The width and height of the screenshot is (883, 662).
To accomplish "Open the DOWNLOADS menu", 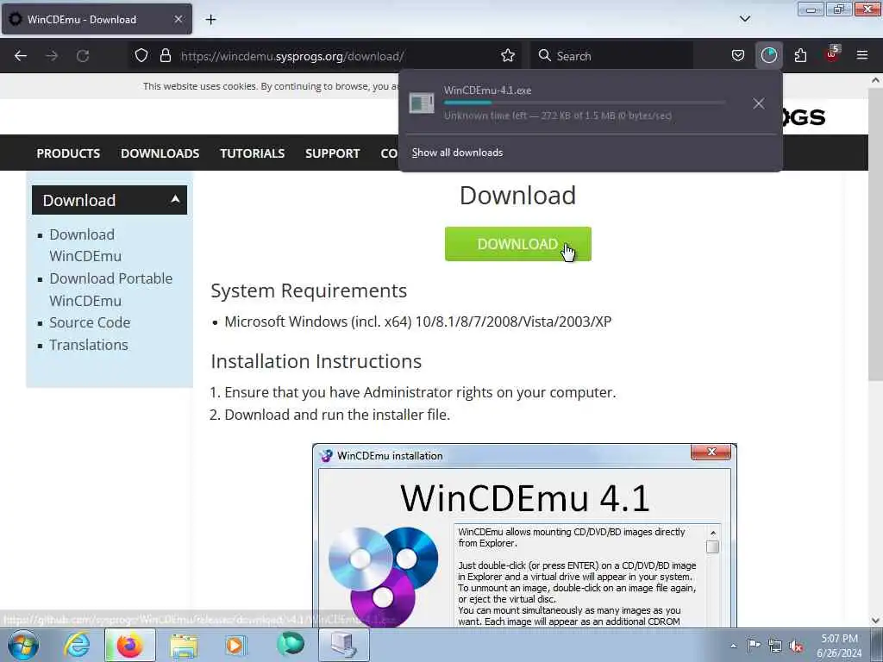I will tap(160, 153).
